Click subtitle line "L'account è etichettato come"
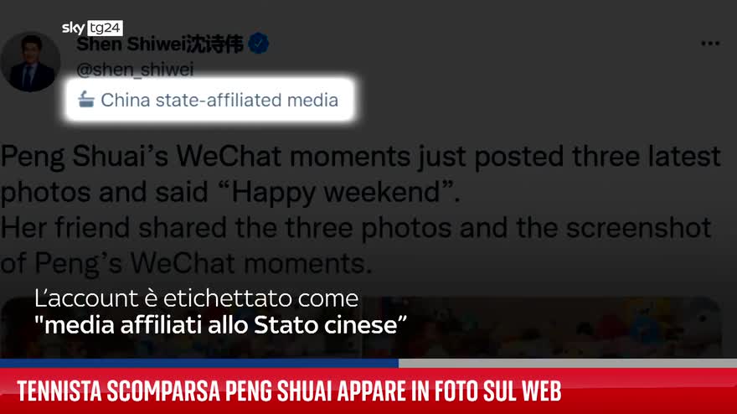 (197, 298)
